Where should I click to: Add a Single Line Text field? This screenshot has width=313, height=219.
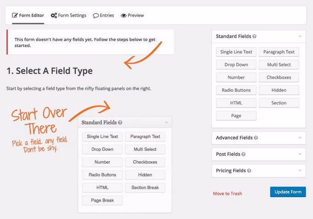[236, 52]
